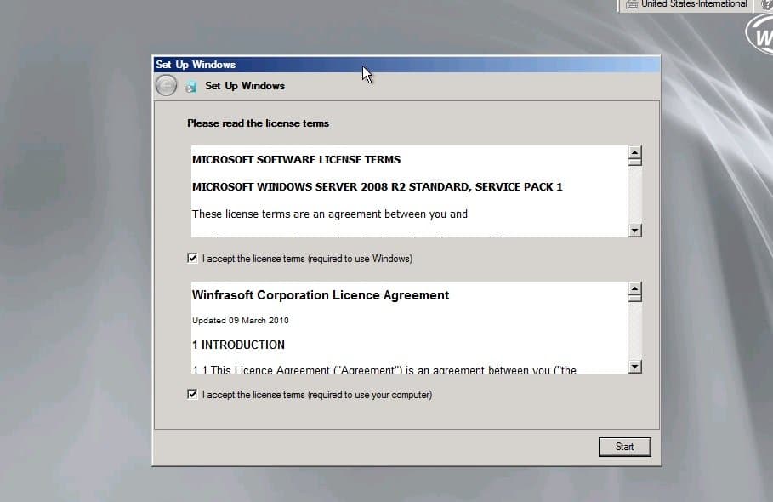
Task: Click the MICROSOFT SOFTWARE LICENSE TERMS heading
Action: [296, 160]
